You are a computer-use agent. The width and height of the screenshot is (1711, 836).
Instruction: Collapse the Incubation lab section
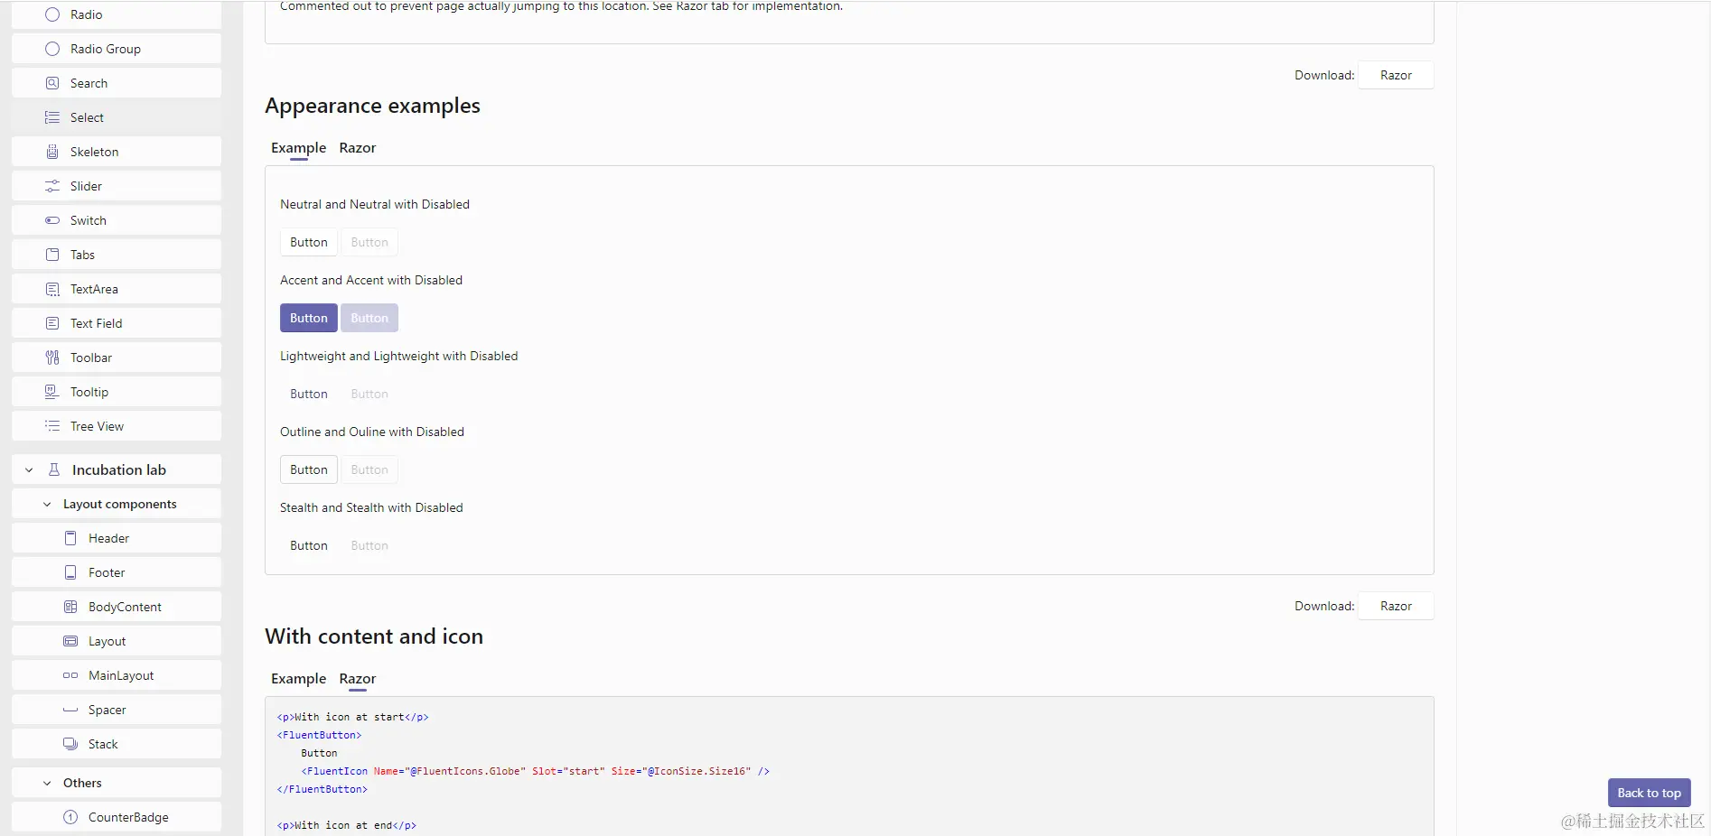point(29,469)
